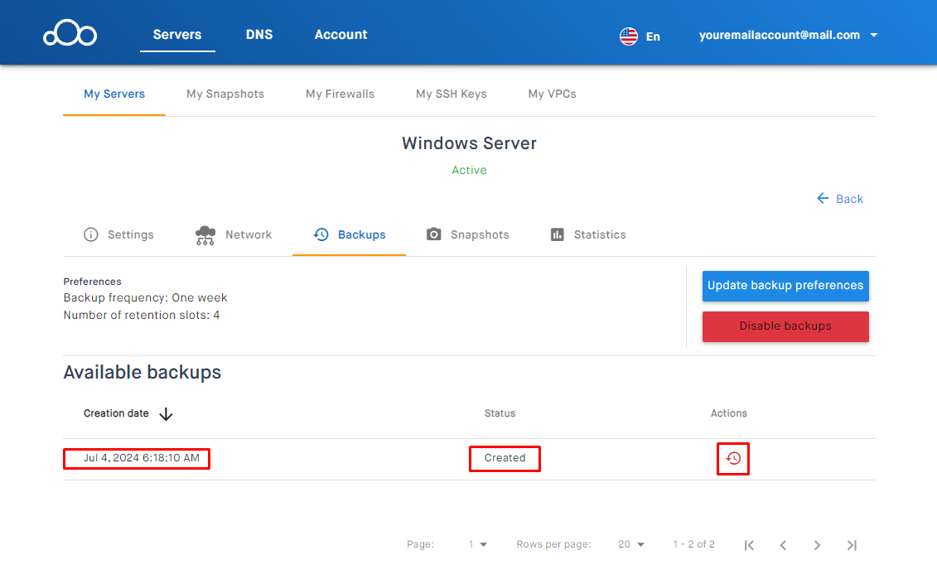Screen dimensions: 937x579
Task: Click Update backup preferences button
Action: (x=785, y=286)
